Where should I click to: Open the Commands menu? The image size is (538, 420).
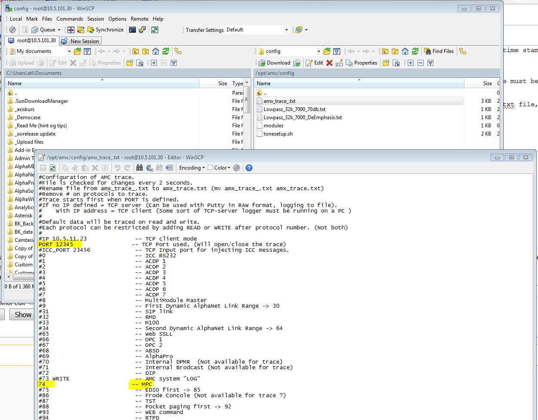(69, 19)
